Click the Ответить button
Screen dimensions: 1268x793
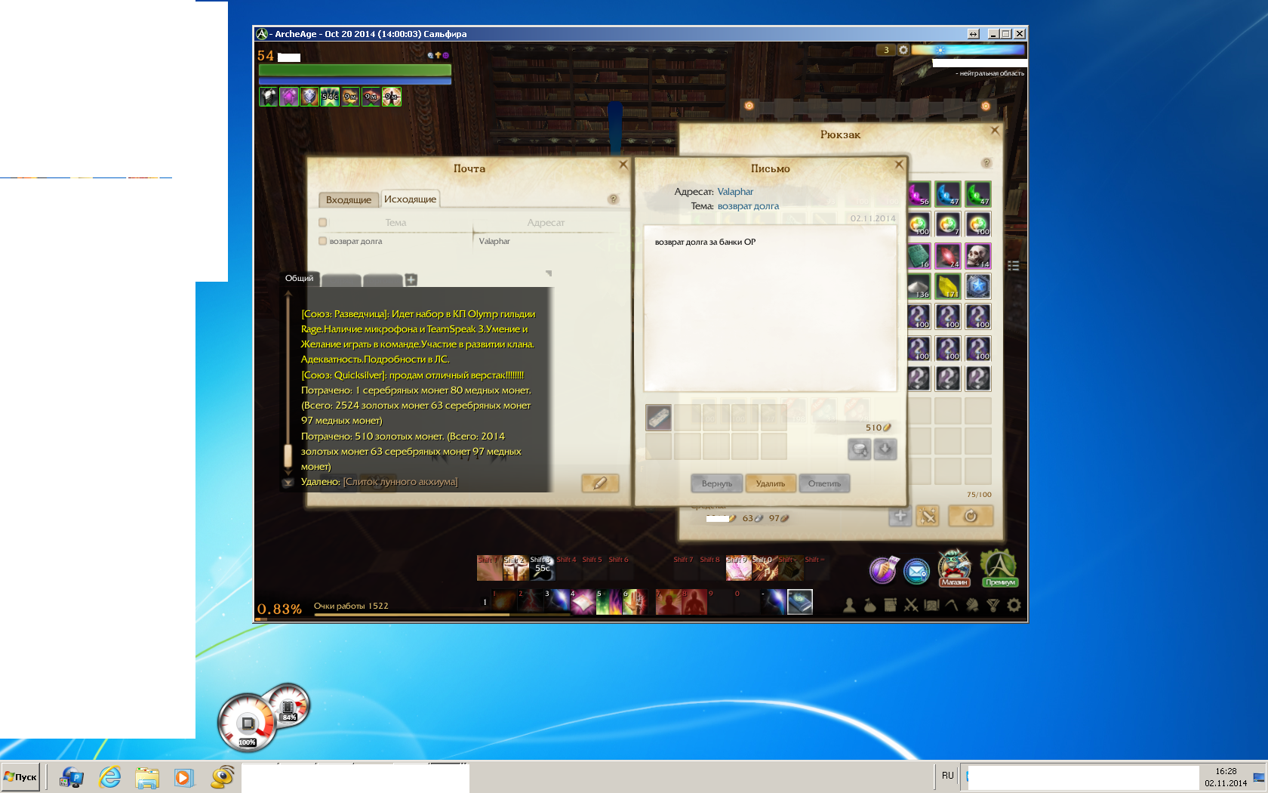pos(824,483)
